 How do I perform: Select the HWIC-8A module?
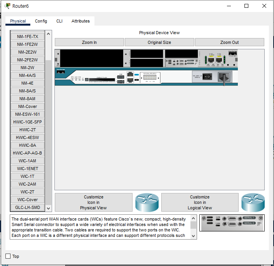(28, 145)
